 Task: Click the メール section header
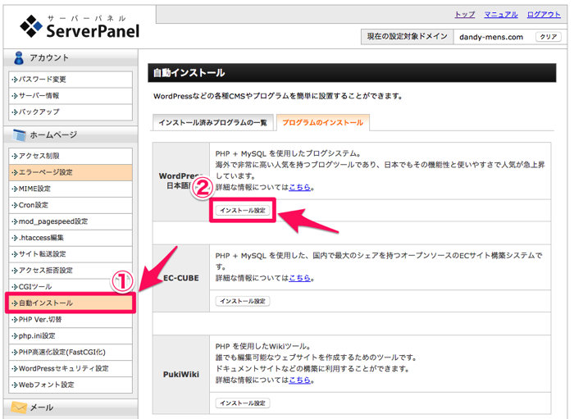(71, 408)
